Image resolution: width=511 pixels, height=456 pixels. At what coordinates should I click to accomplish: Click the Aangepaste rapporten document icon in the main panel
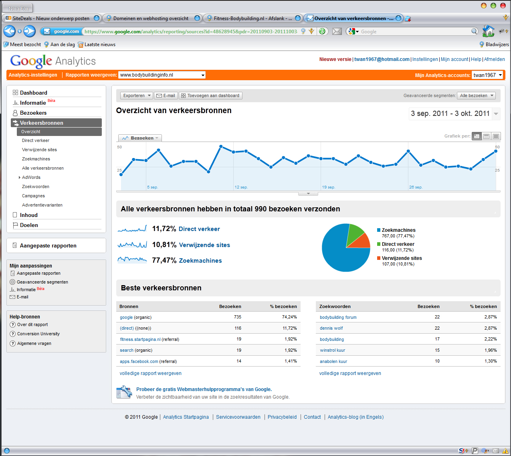coord(15,245)
